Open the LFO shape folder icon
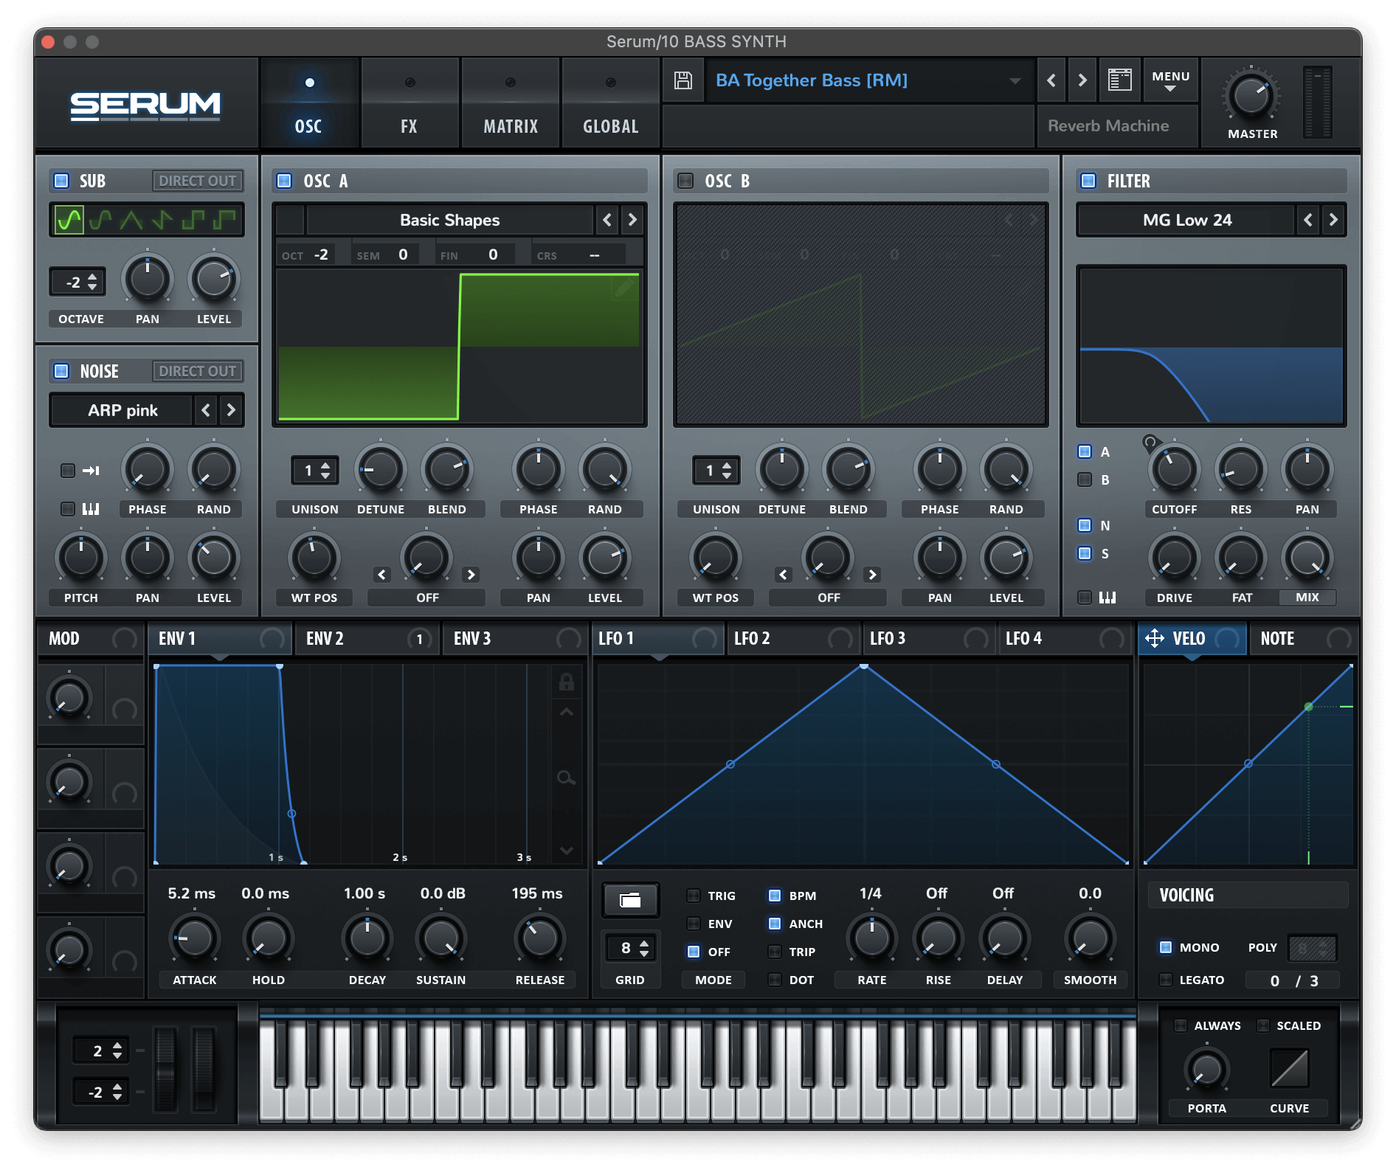Viewport: 1396px width, 1170px height. [630, 900]
